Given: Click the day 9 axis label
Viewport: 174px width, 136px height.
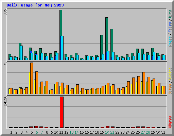Looking at the screenshot, I should click(52, 132).
